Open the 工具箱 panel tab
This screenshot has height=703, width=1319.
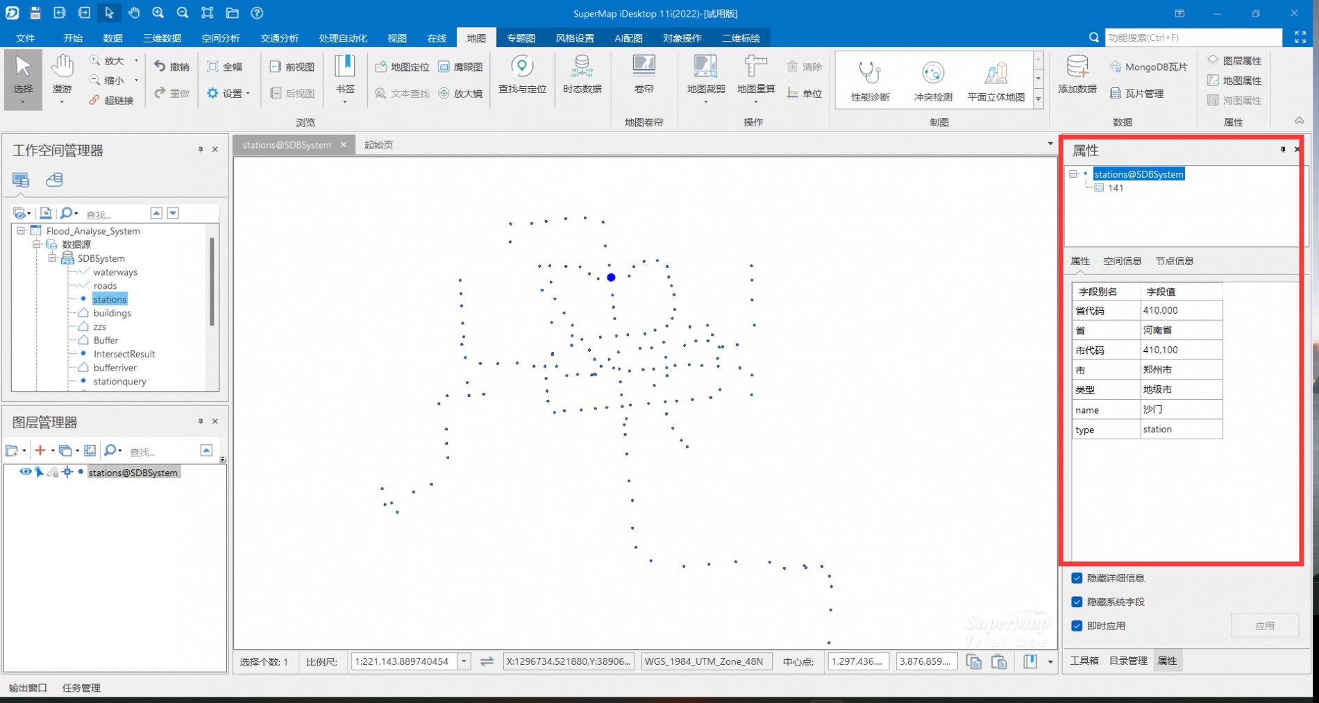click(x=1084, y=661)
